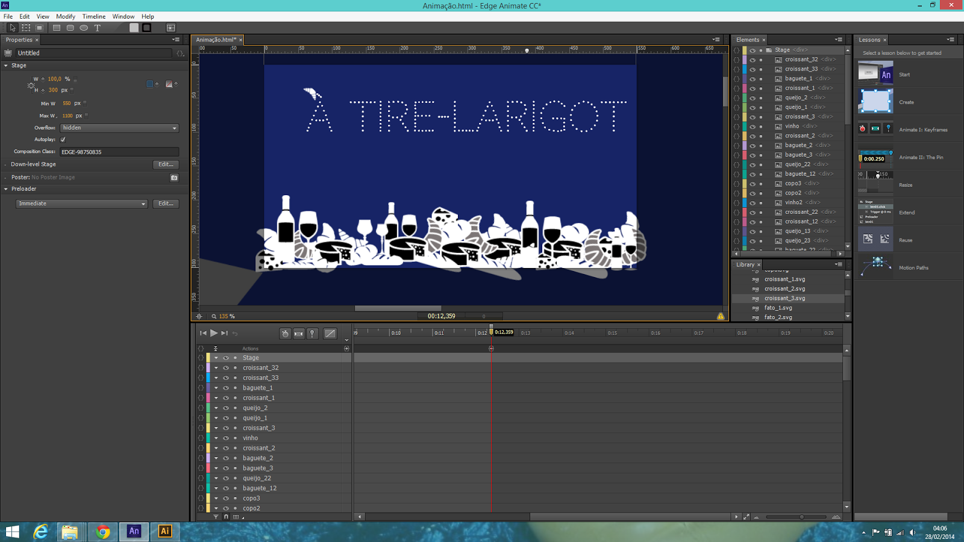Open the Window menu

(x=124, y=16)
